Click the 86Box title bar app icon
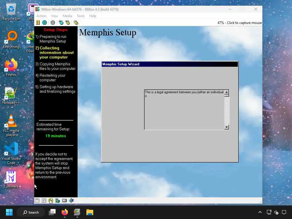Screen dimensions: 292x219 [x=37, y=9]
